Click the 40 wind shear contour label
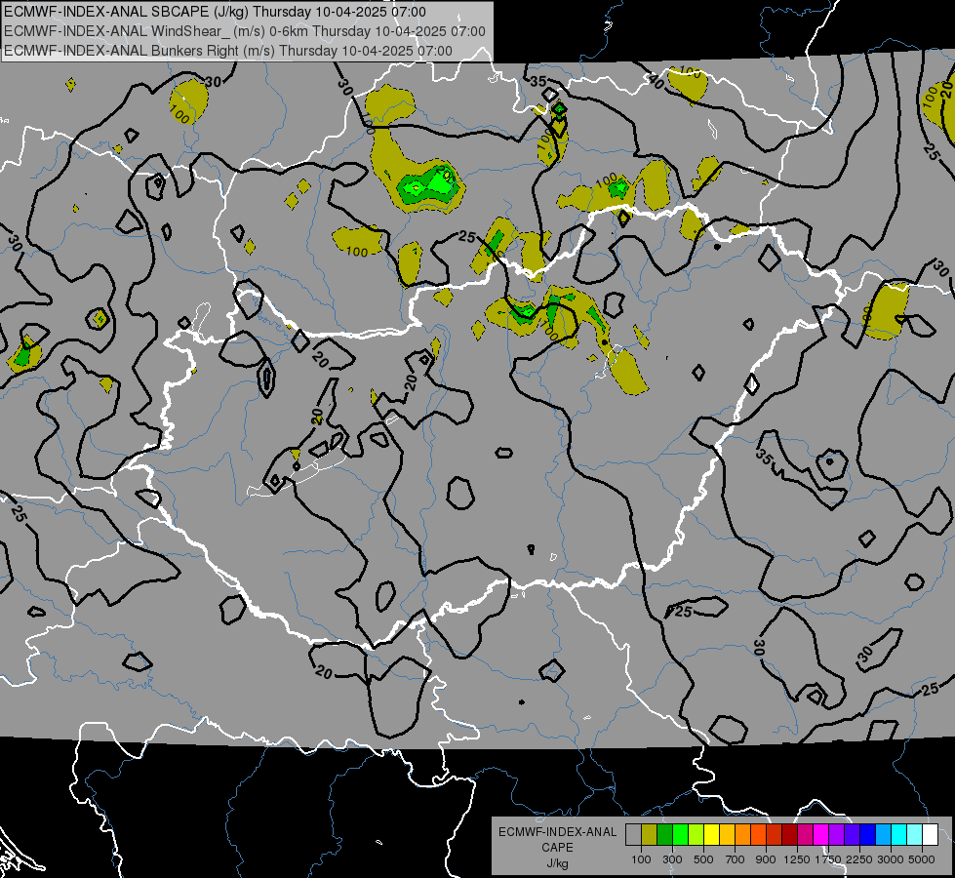The image size is (955, 878). click(656, 81)
